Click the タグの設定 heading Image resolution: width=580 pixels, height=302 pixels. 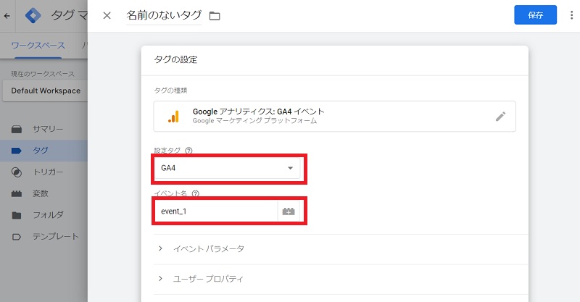tap(175, 59)
